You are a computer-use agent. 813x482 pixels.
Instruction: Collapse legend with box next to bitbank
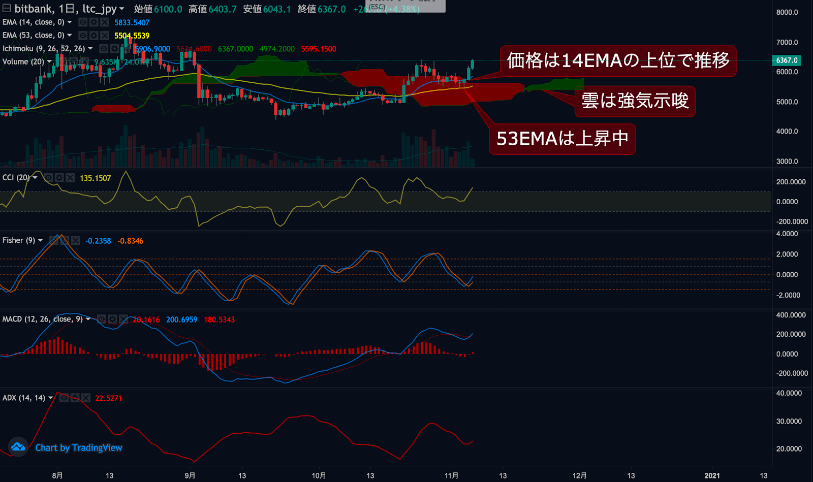pos(7,8)
